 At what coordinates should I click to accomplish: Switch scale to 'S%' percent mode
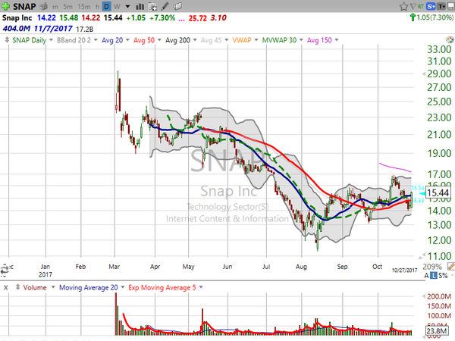click(443, 276)
